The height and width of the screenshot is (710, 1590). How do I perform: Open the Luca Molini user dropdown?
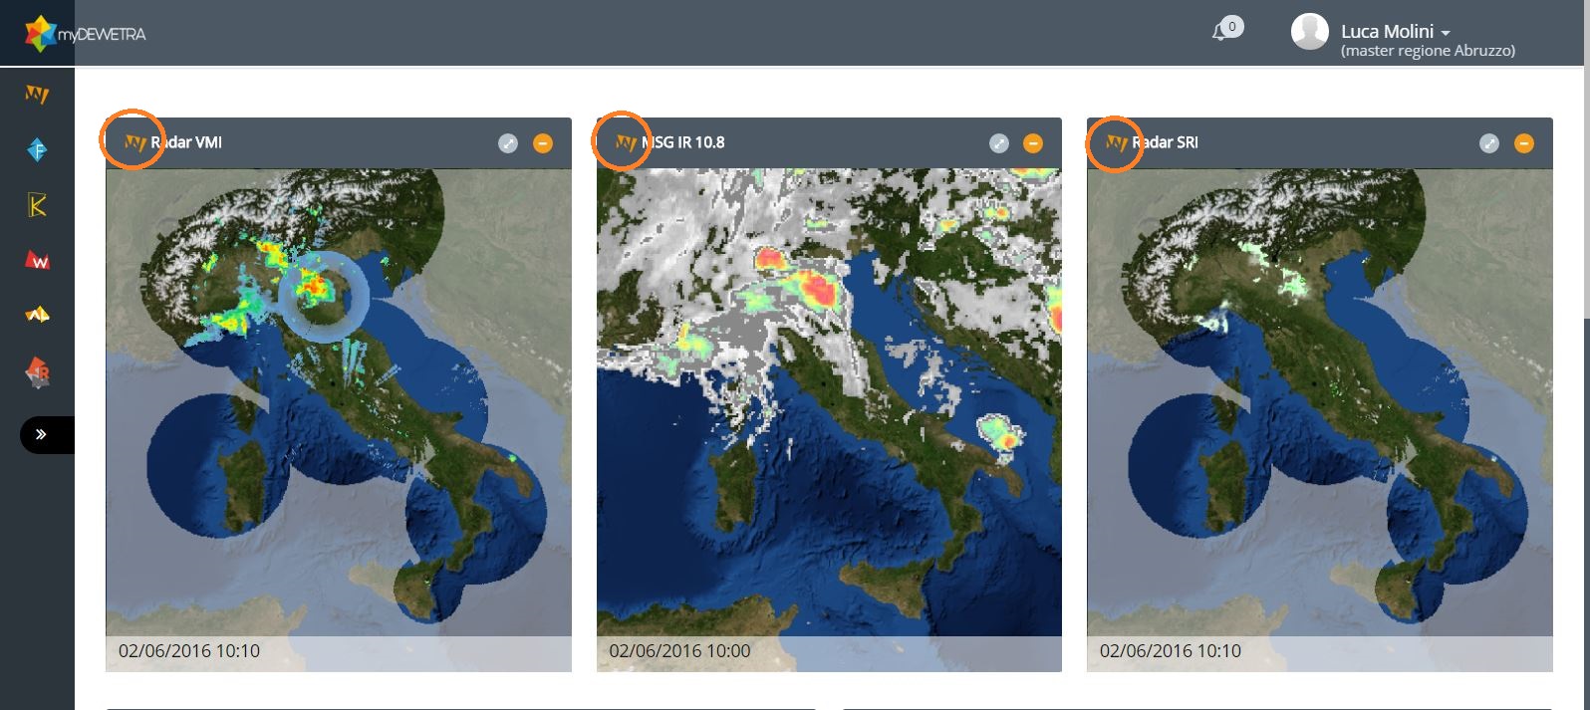[1395, 31]
